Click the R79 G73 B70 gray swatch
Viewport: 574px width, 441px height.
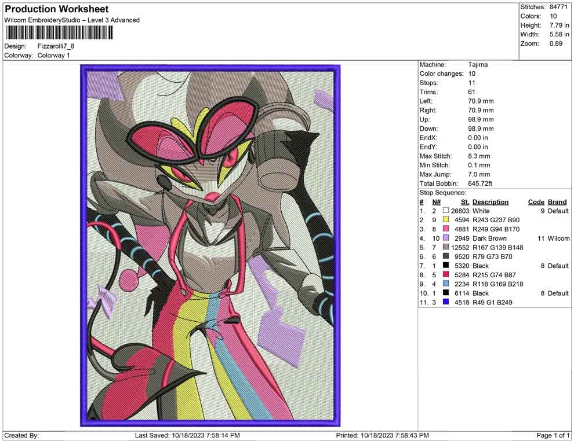445,256
